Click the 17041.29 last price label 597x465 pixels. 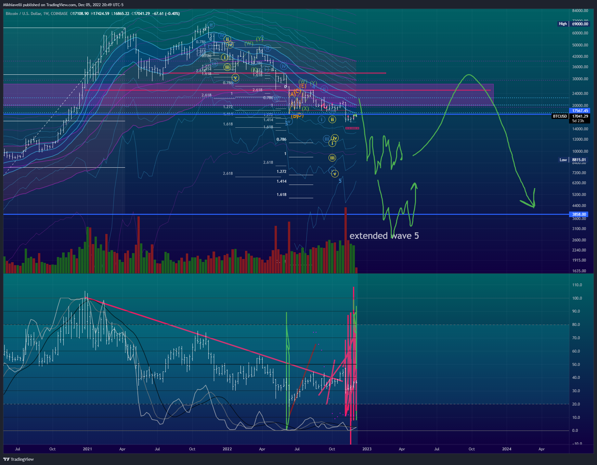tap(580, 116)
